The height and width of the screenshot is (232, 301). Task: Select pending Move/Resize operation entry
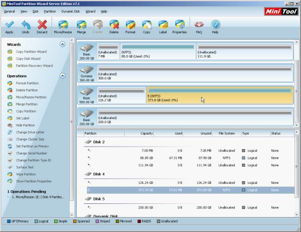pos(38,197)
